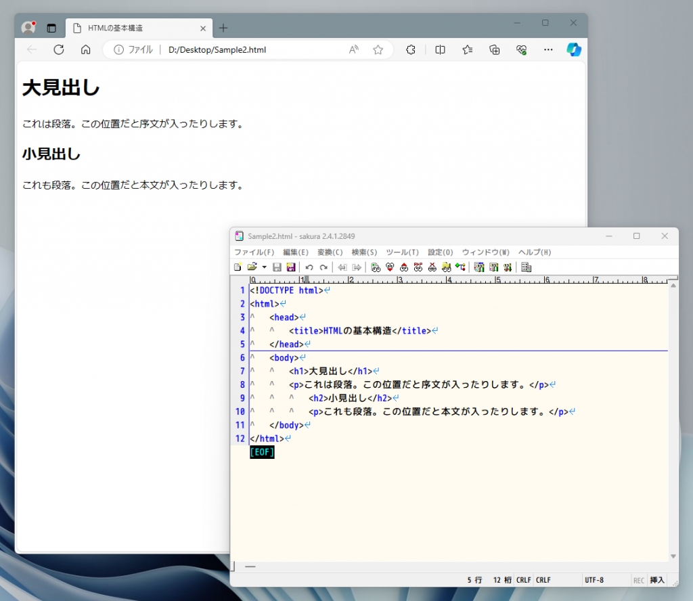The width and height of the screenshot is (693, 601).
Task: Open type settings icon in sakura toolbar
Action: tap(493, 267)
